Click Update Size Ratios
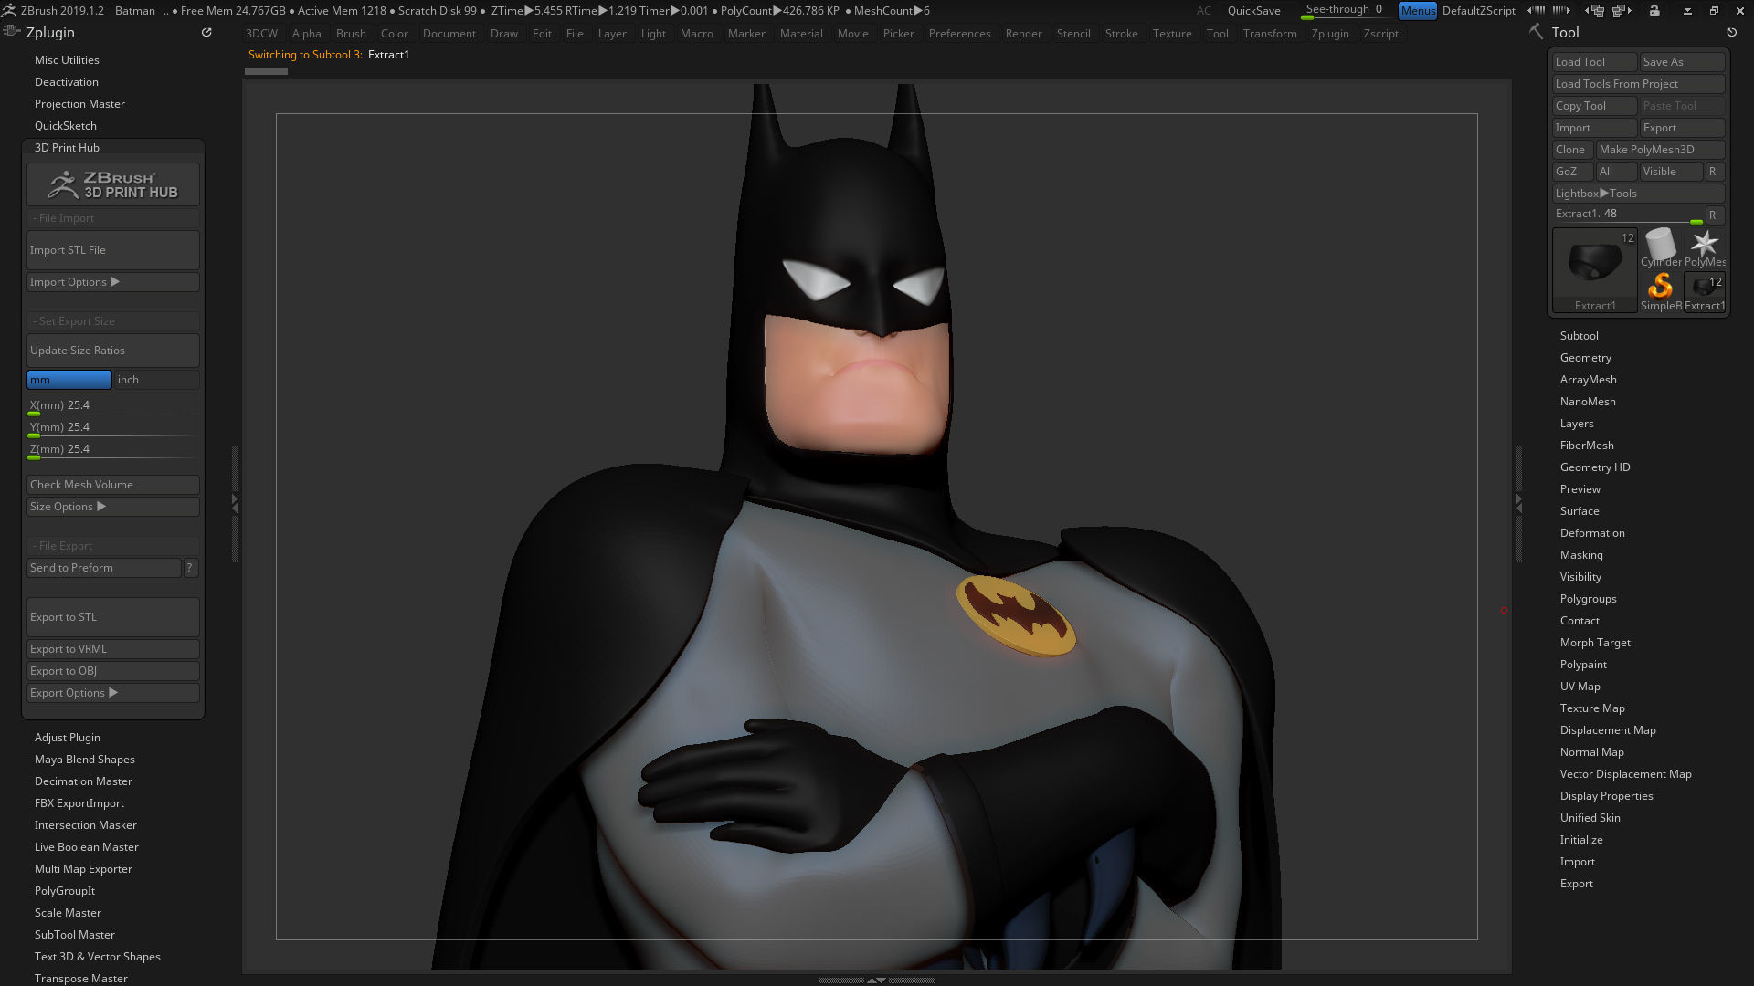 113,351
